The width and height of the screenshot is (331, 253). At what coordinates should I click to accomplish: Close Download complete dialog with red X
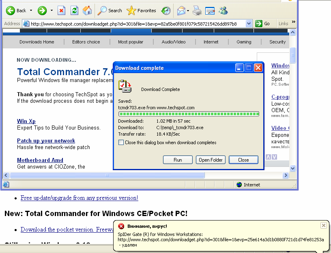point(258,68)
